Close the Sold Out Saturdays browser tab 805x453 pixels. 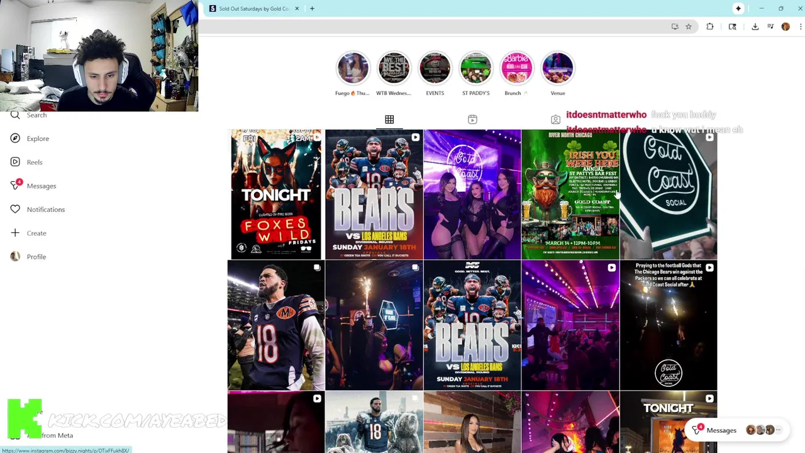tap(297, 9)
